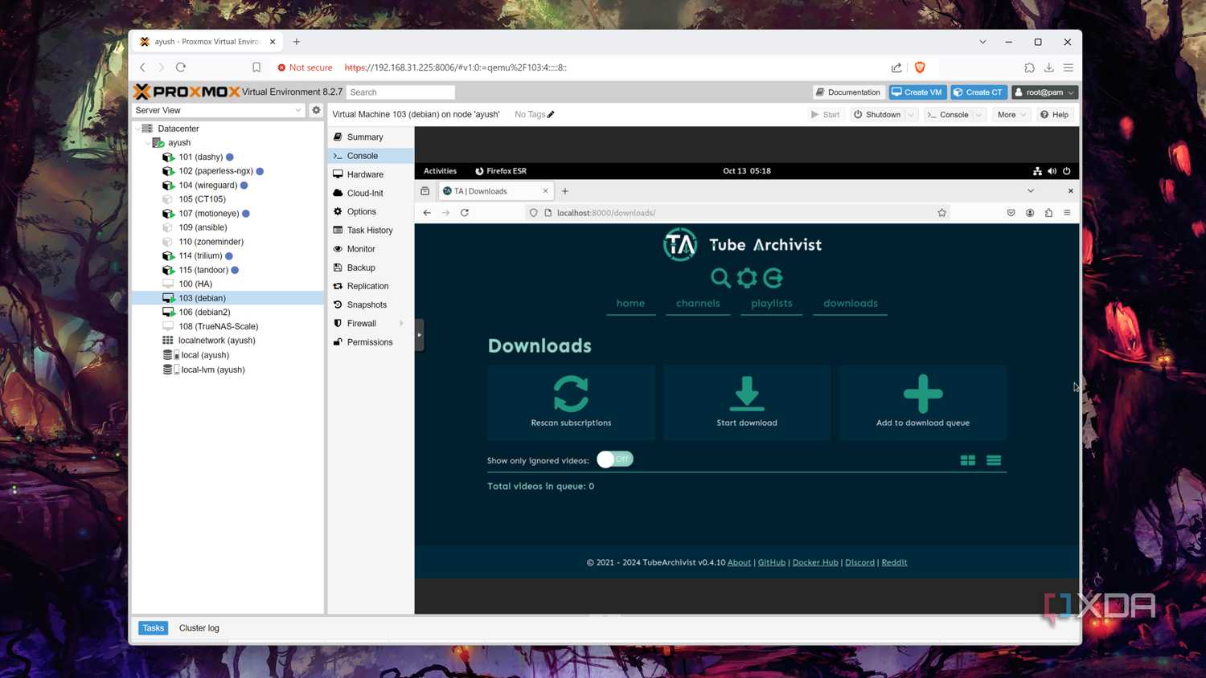This screenshot has height=678, width=1206.
Task: Open the Snapshots panel
Action: click(371, 304)
